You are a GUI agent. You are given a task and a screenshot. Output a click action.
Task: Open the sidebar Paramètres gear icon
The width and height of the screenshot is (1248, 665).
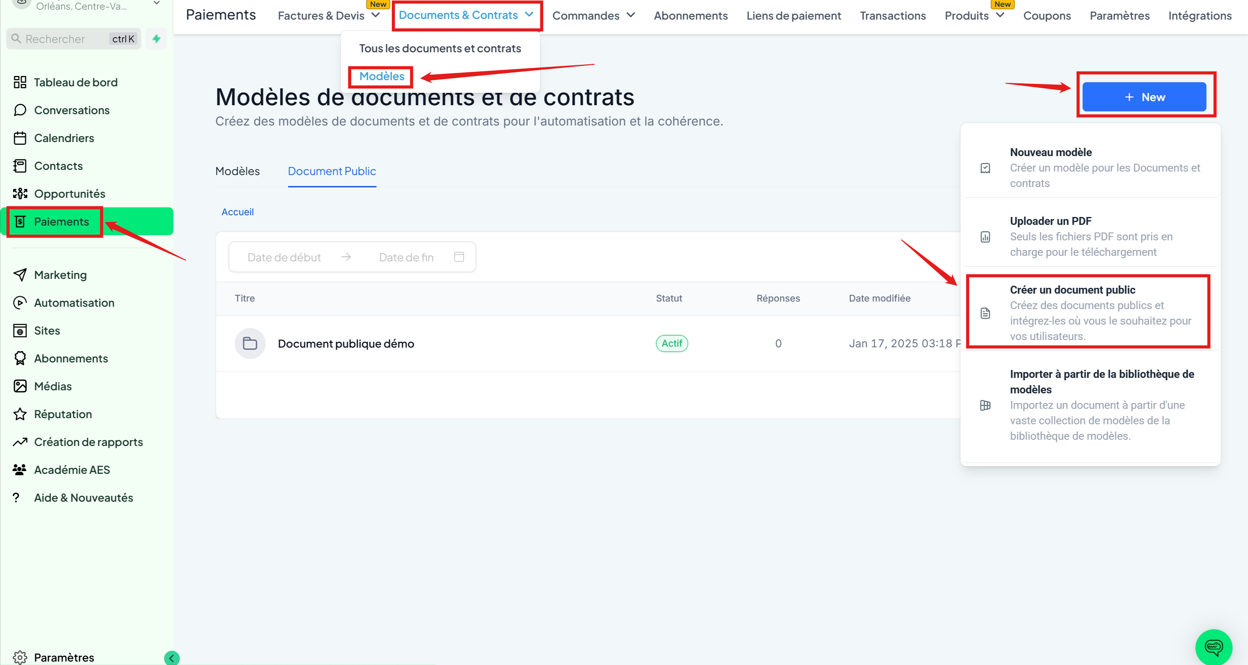coord(20,658)
